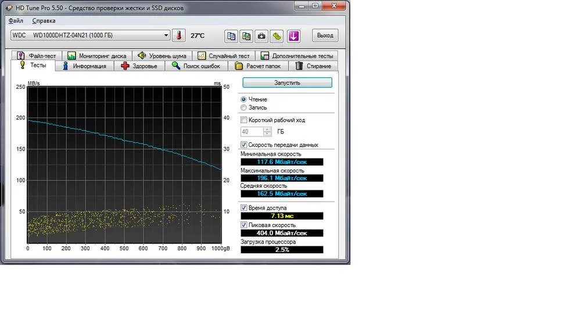
Task: Open the Стирание tab
Action: (314, 66)
